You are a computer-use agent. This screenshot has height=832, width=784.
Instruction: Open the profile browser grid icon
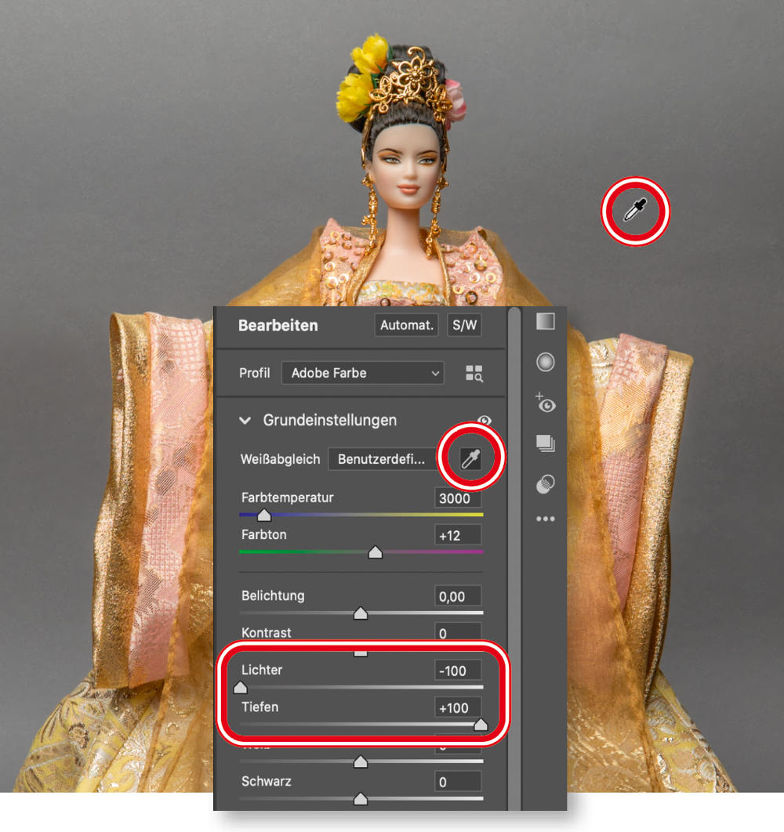point(474,373)
